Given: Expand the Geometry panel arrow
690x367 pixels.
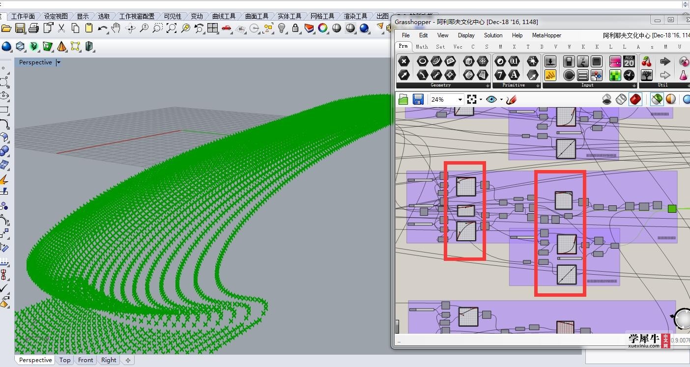Looking at the screenshot, I should 488,85.
